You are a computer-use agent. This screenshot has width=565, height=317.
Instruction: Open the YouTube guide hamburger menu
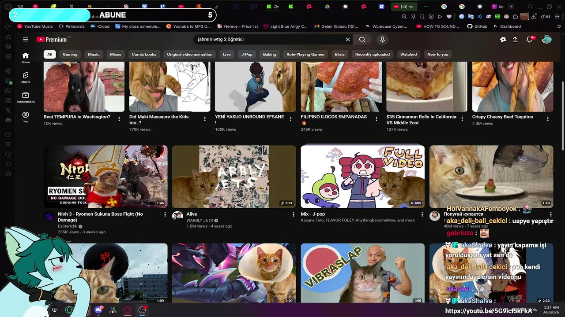(x=26, y=39)
